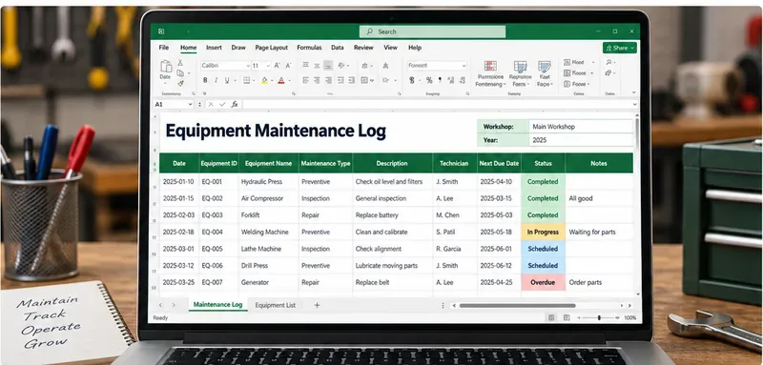The image size is (763, 365).
Task: Switch to the Formulas ribbon tab
Action: point(309,48)
